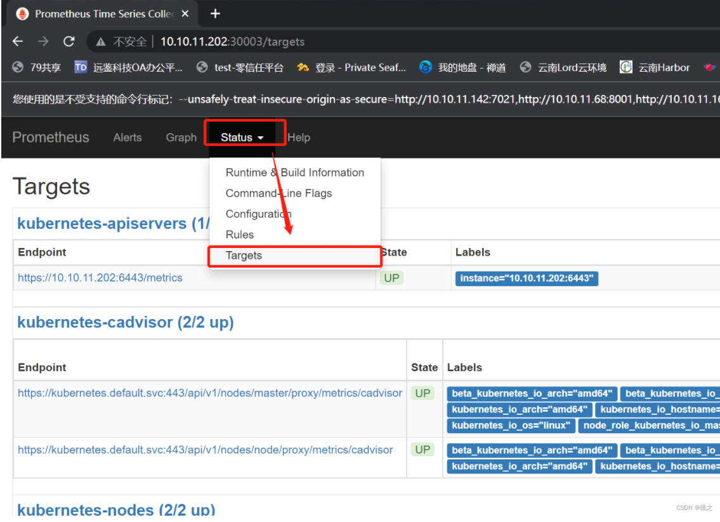Click the browser Back arrow

click(18, 41)
